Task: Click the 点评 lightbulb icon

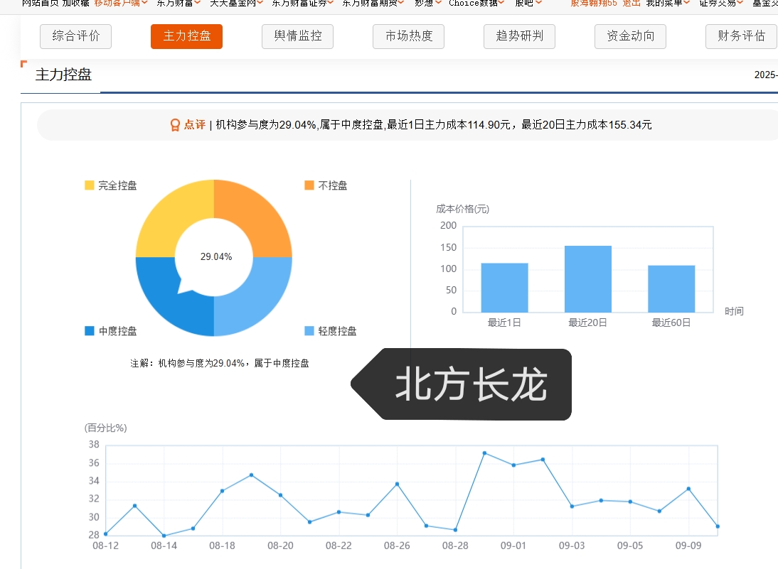Action: pyautogui.click(x=175, y=125)
